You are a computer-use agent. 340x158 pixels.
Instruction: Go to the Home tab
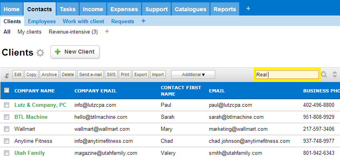pos(12,9)
